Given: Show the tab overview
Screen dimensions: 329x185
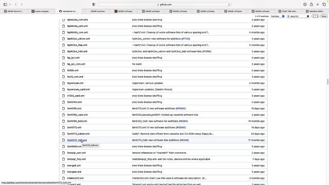Looking at the screenshot, I should (324, 5).
